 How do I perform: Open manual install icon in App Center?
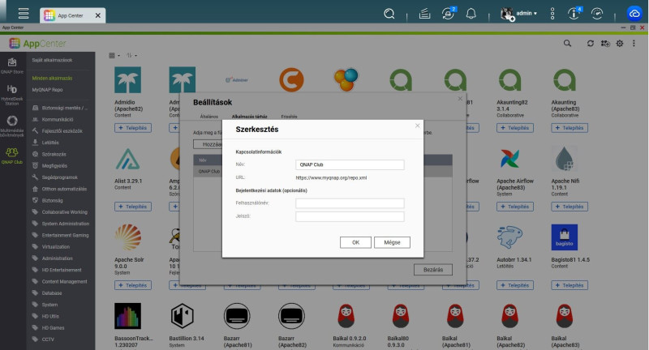pos(605,44)
